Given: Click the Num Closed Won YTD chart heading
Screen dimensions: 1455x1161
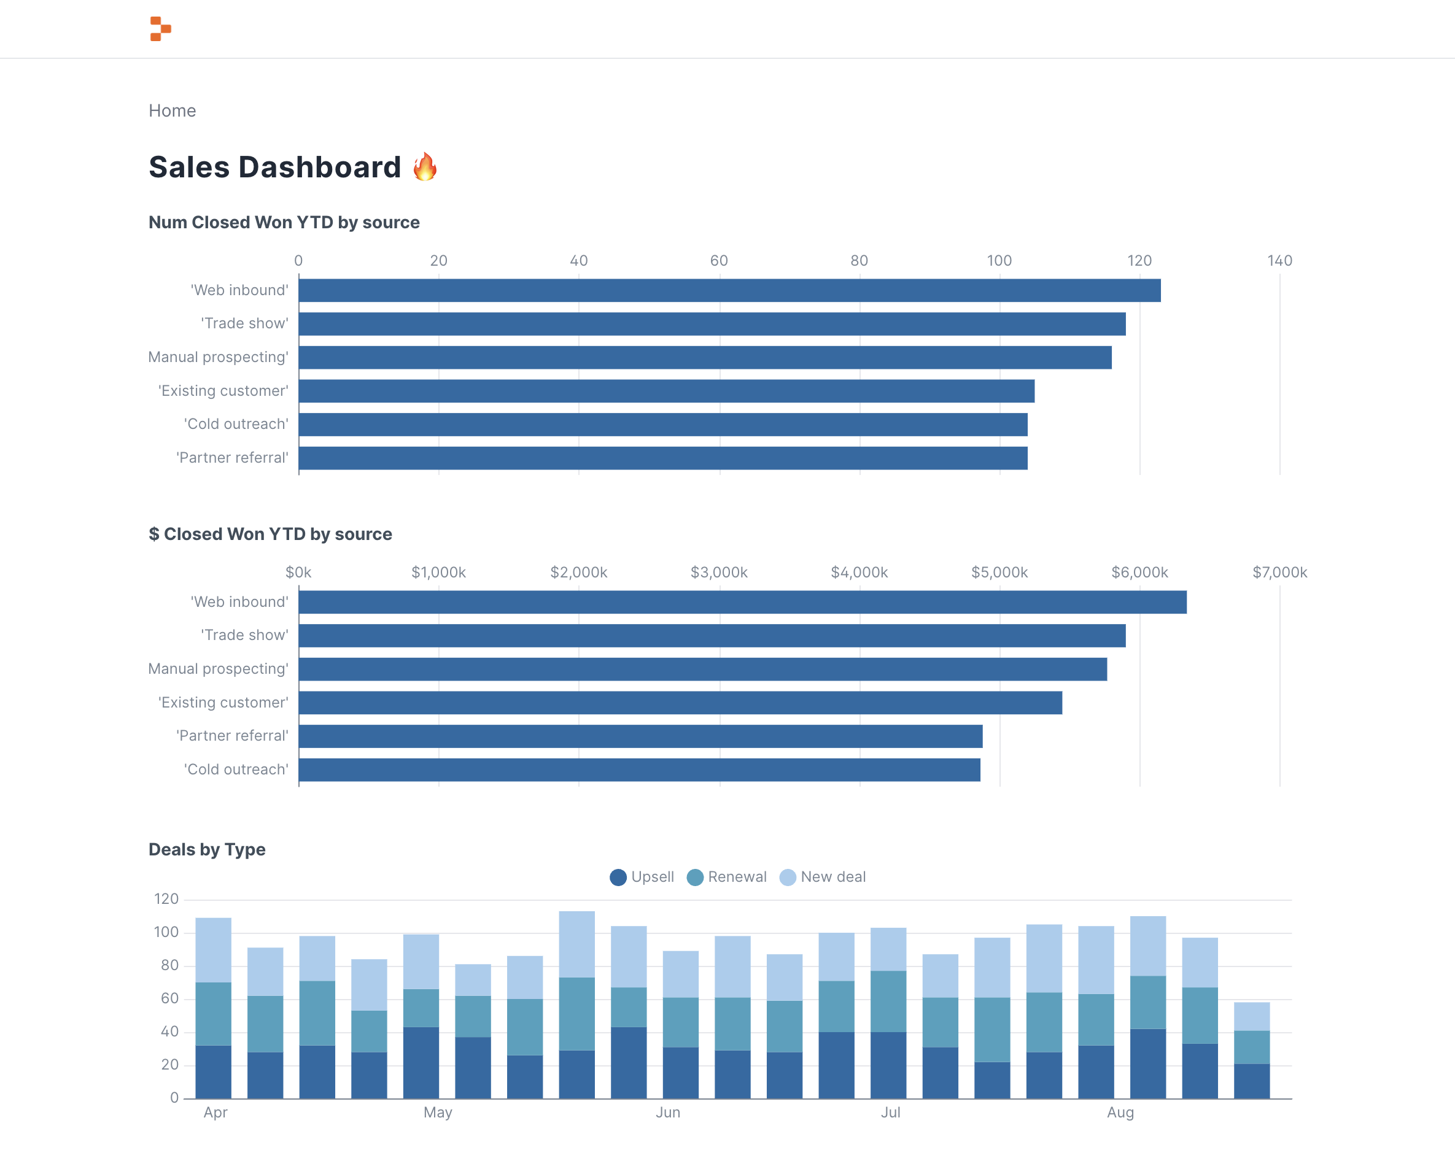Looking at the screenshot, I should pyautogui.click(x=284, y=222).
